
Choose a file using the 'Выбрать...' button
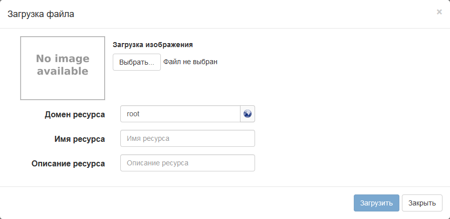tap(136, 62)
